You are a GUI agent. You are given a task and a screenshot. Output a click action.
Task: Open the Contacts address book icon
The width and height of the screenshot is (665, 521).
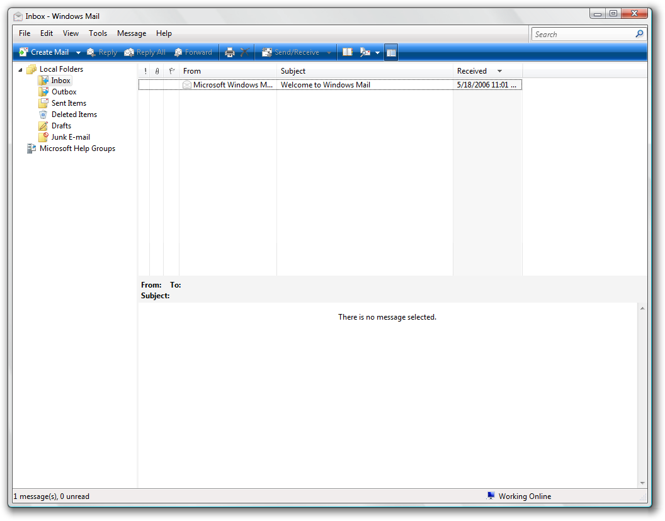coord(348,52)
